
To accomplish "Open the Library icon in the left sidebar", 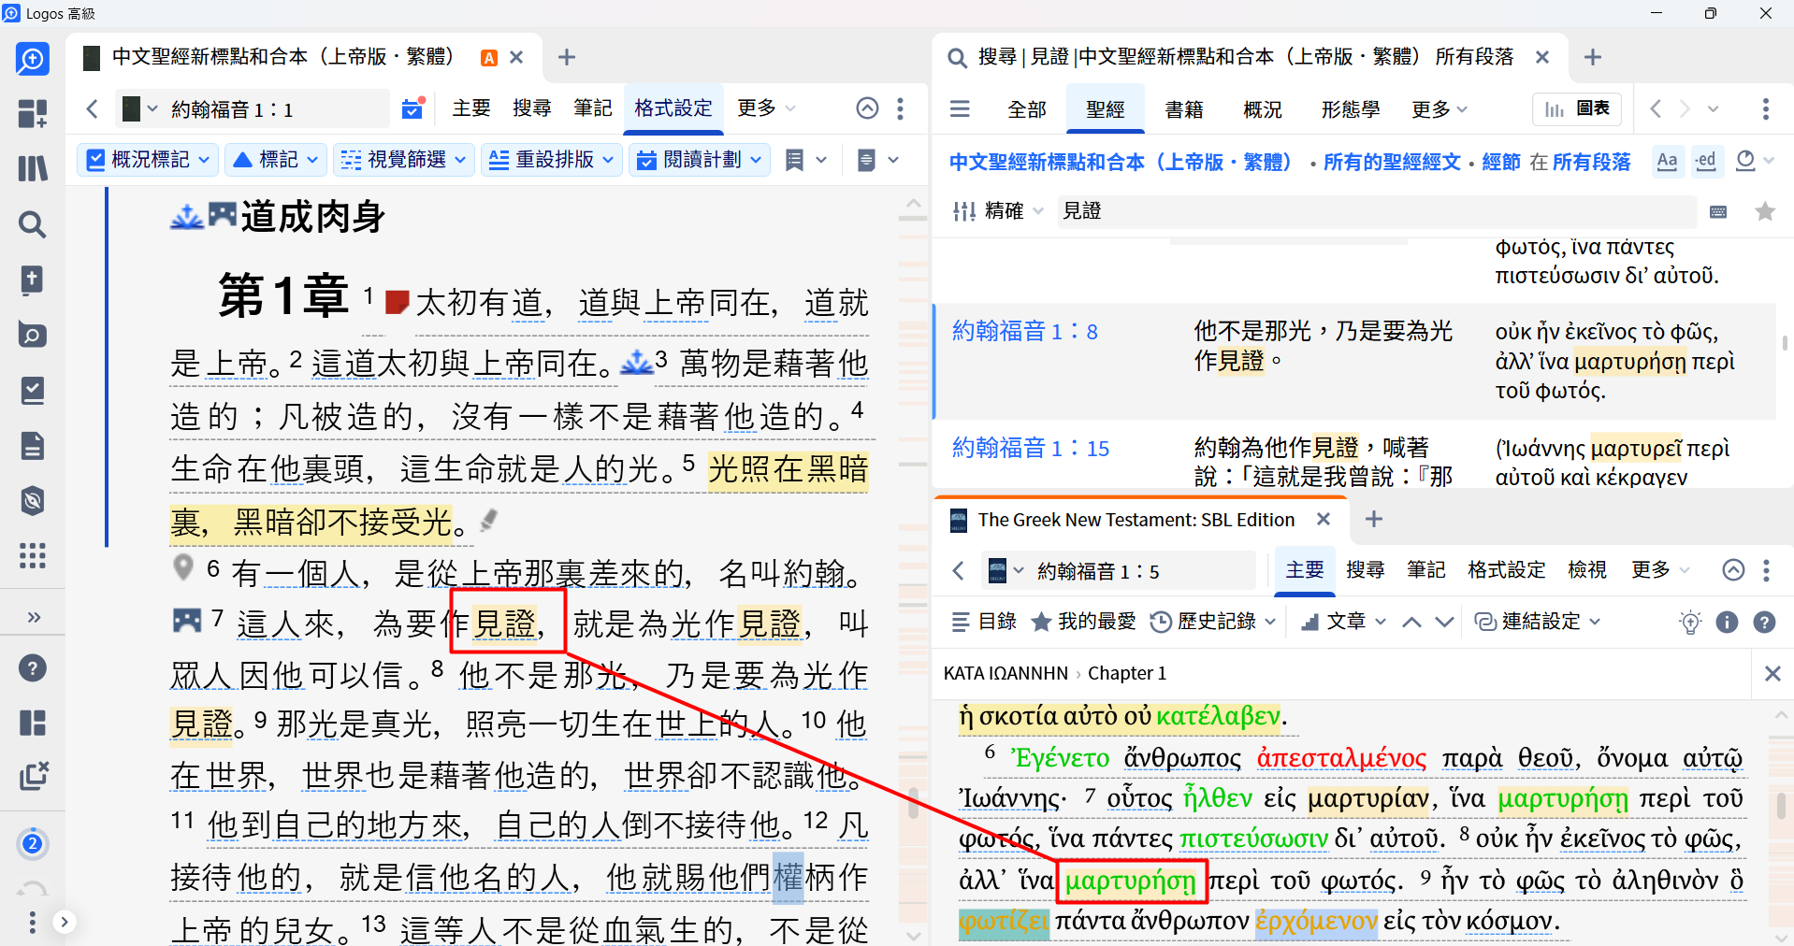I will coord(33,169).
